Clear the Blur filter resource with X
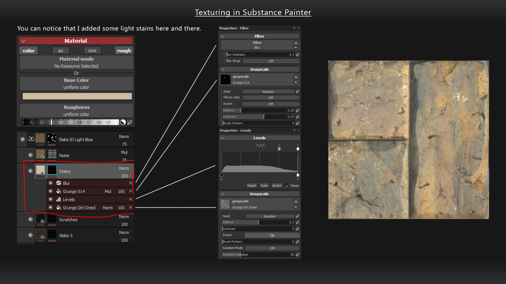The width and height of the screenshot is (506, 284). tap(296, 43)
